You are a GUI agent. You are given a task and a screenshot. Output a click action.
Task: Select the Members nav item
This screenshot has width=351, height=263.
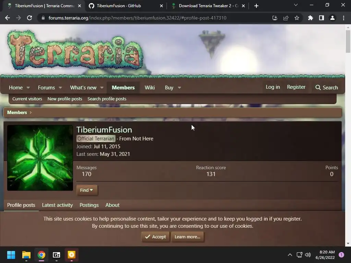123,88
